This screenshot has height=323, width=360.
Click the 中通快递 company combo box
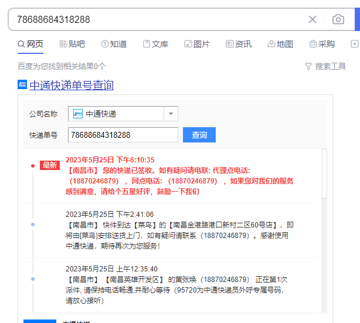123,114
